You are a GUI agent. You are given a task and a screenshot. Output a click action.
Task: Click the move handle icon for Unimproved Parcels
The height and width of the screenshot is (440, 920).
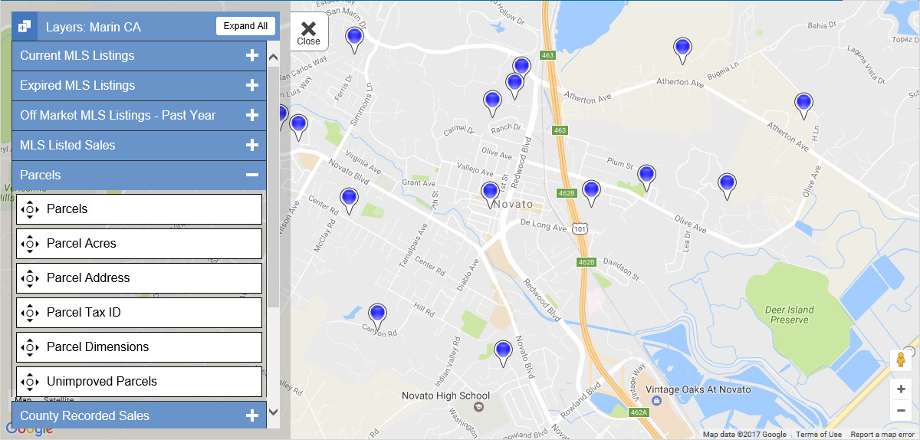coord(30,382)
